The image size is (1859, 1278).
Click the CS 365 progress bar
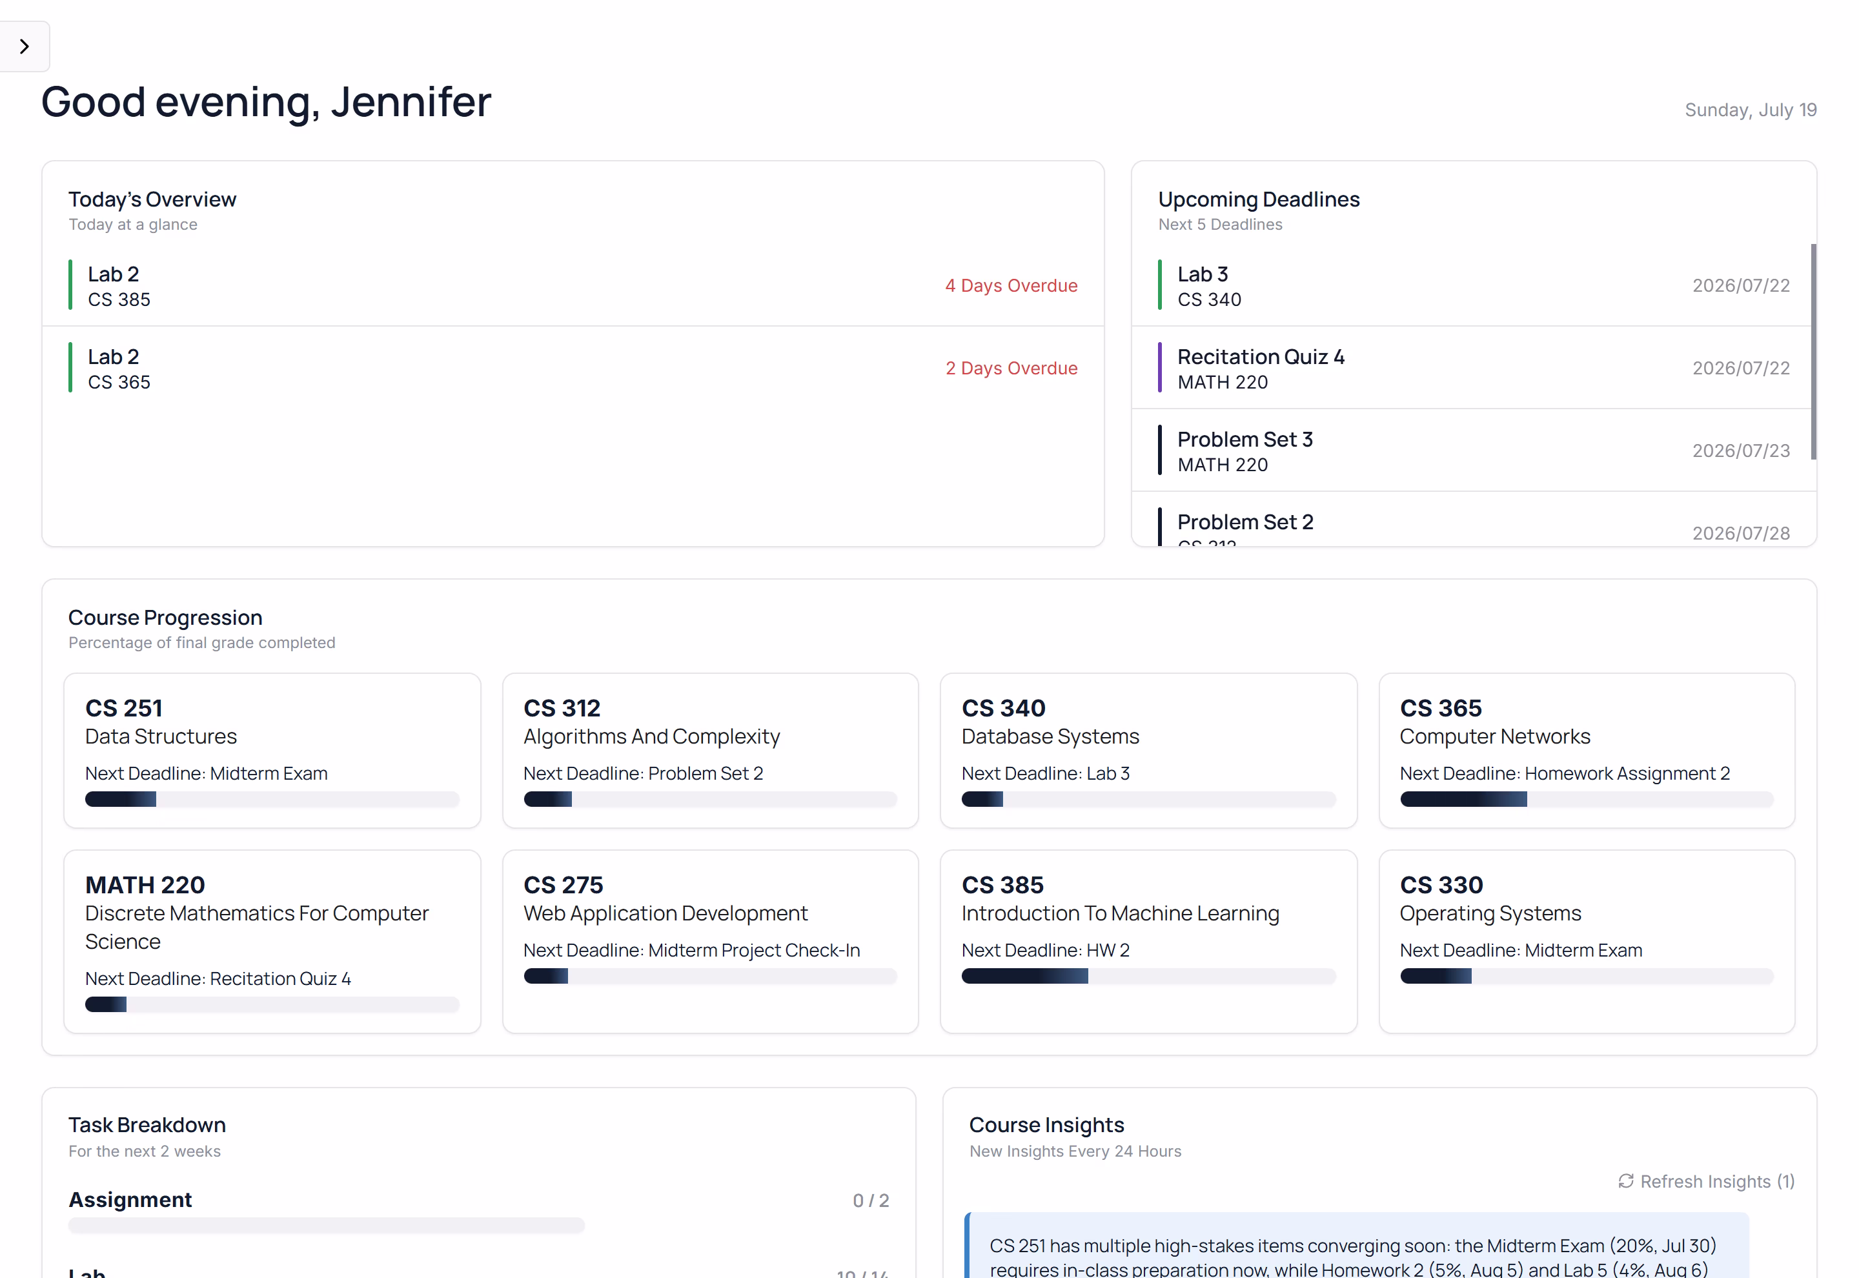tap(1587, 799)
